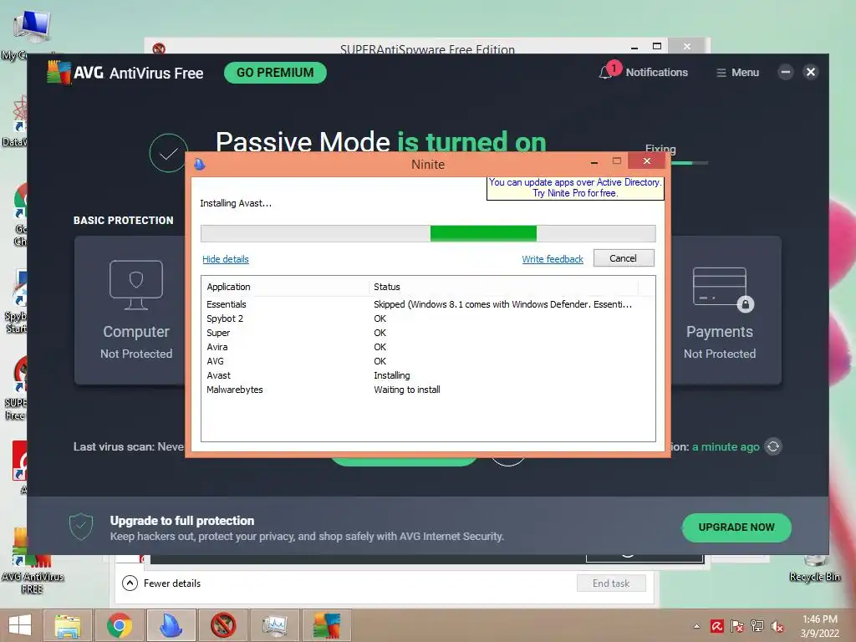Click the SUPERAntiSpyware window title bar icon
This screenshot has height=642, width=856.
coord(159,48)
